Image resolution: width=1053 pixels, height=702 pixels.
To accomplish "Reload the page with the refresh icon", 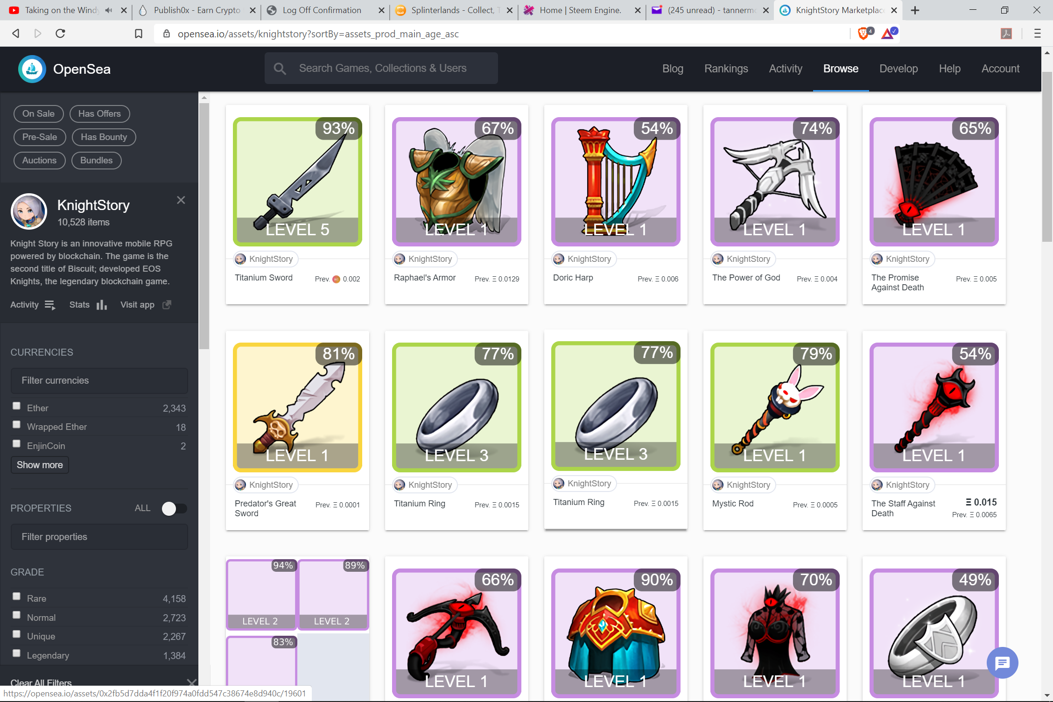I will coord(60,33).
